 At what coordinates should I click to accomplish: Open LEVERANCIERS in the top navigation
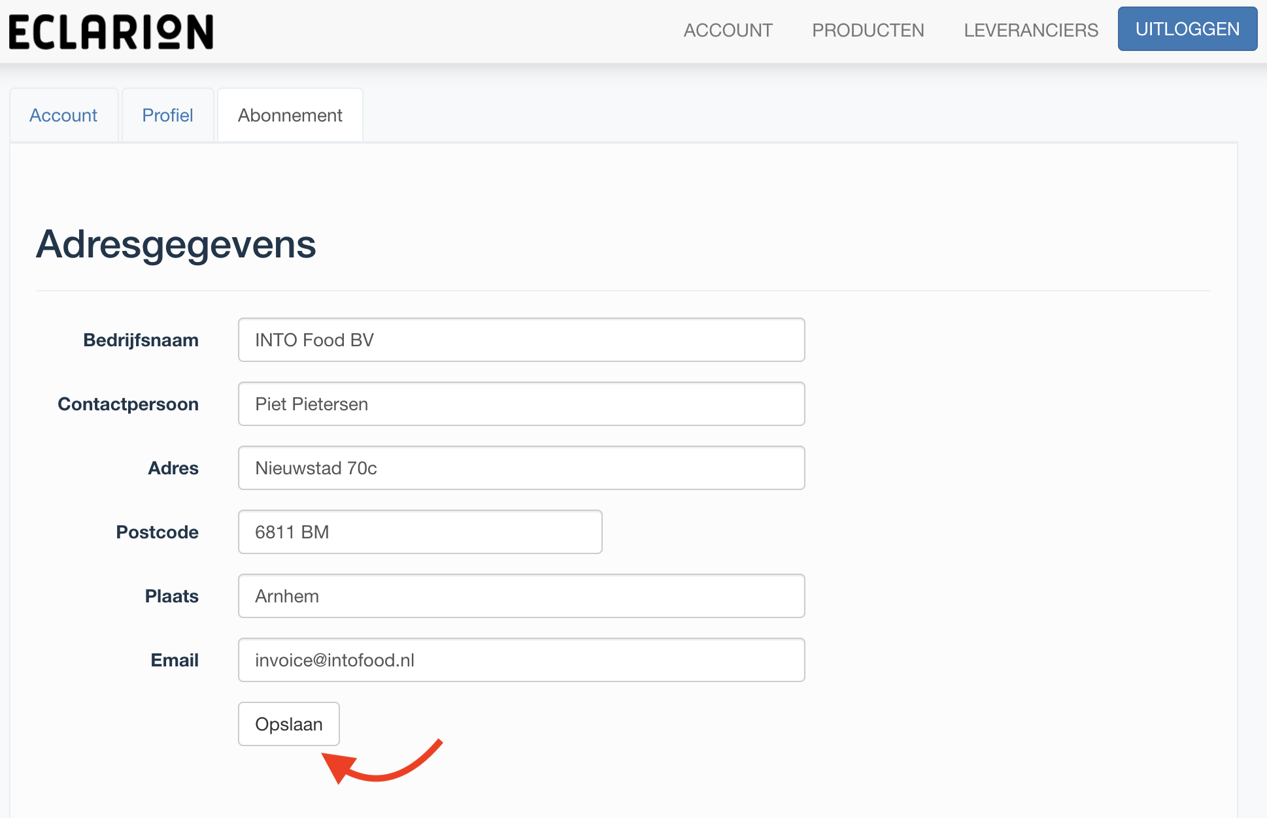1030,30
